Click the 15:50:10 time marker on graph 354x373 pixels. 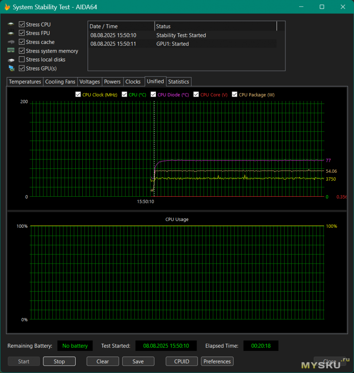pyautogui.click(x=146, y=202)
